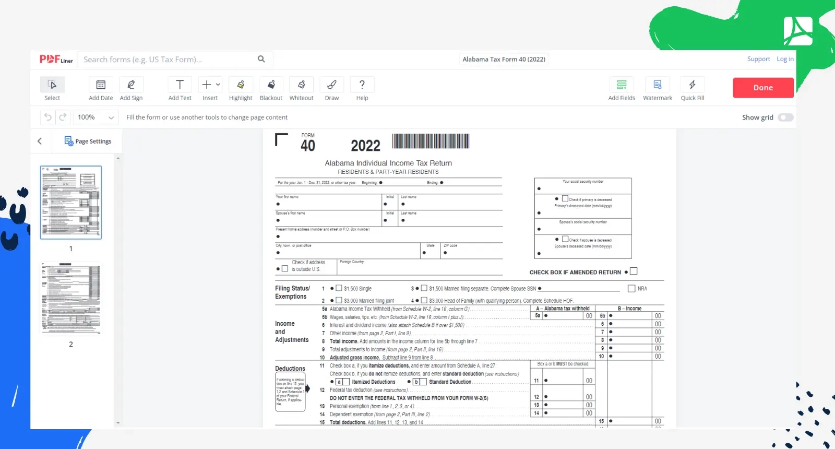The width and height of the screenshot is (835, 449).
Task: Check the address outside U.S. box
Action: tap(285, 269)
